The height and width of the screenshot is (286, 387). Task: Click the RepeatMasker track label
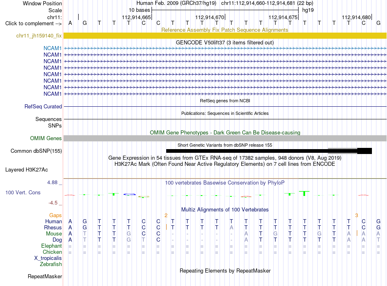(45, 277)
